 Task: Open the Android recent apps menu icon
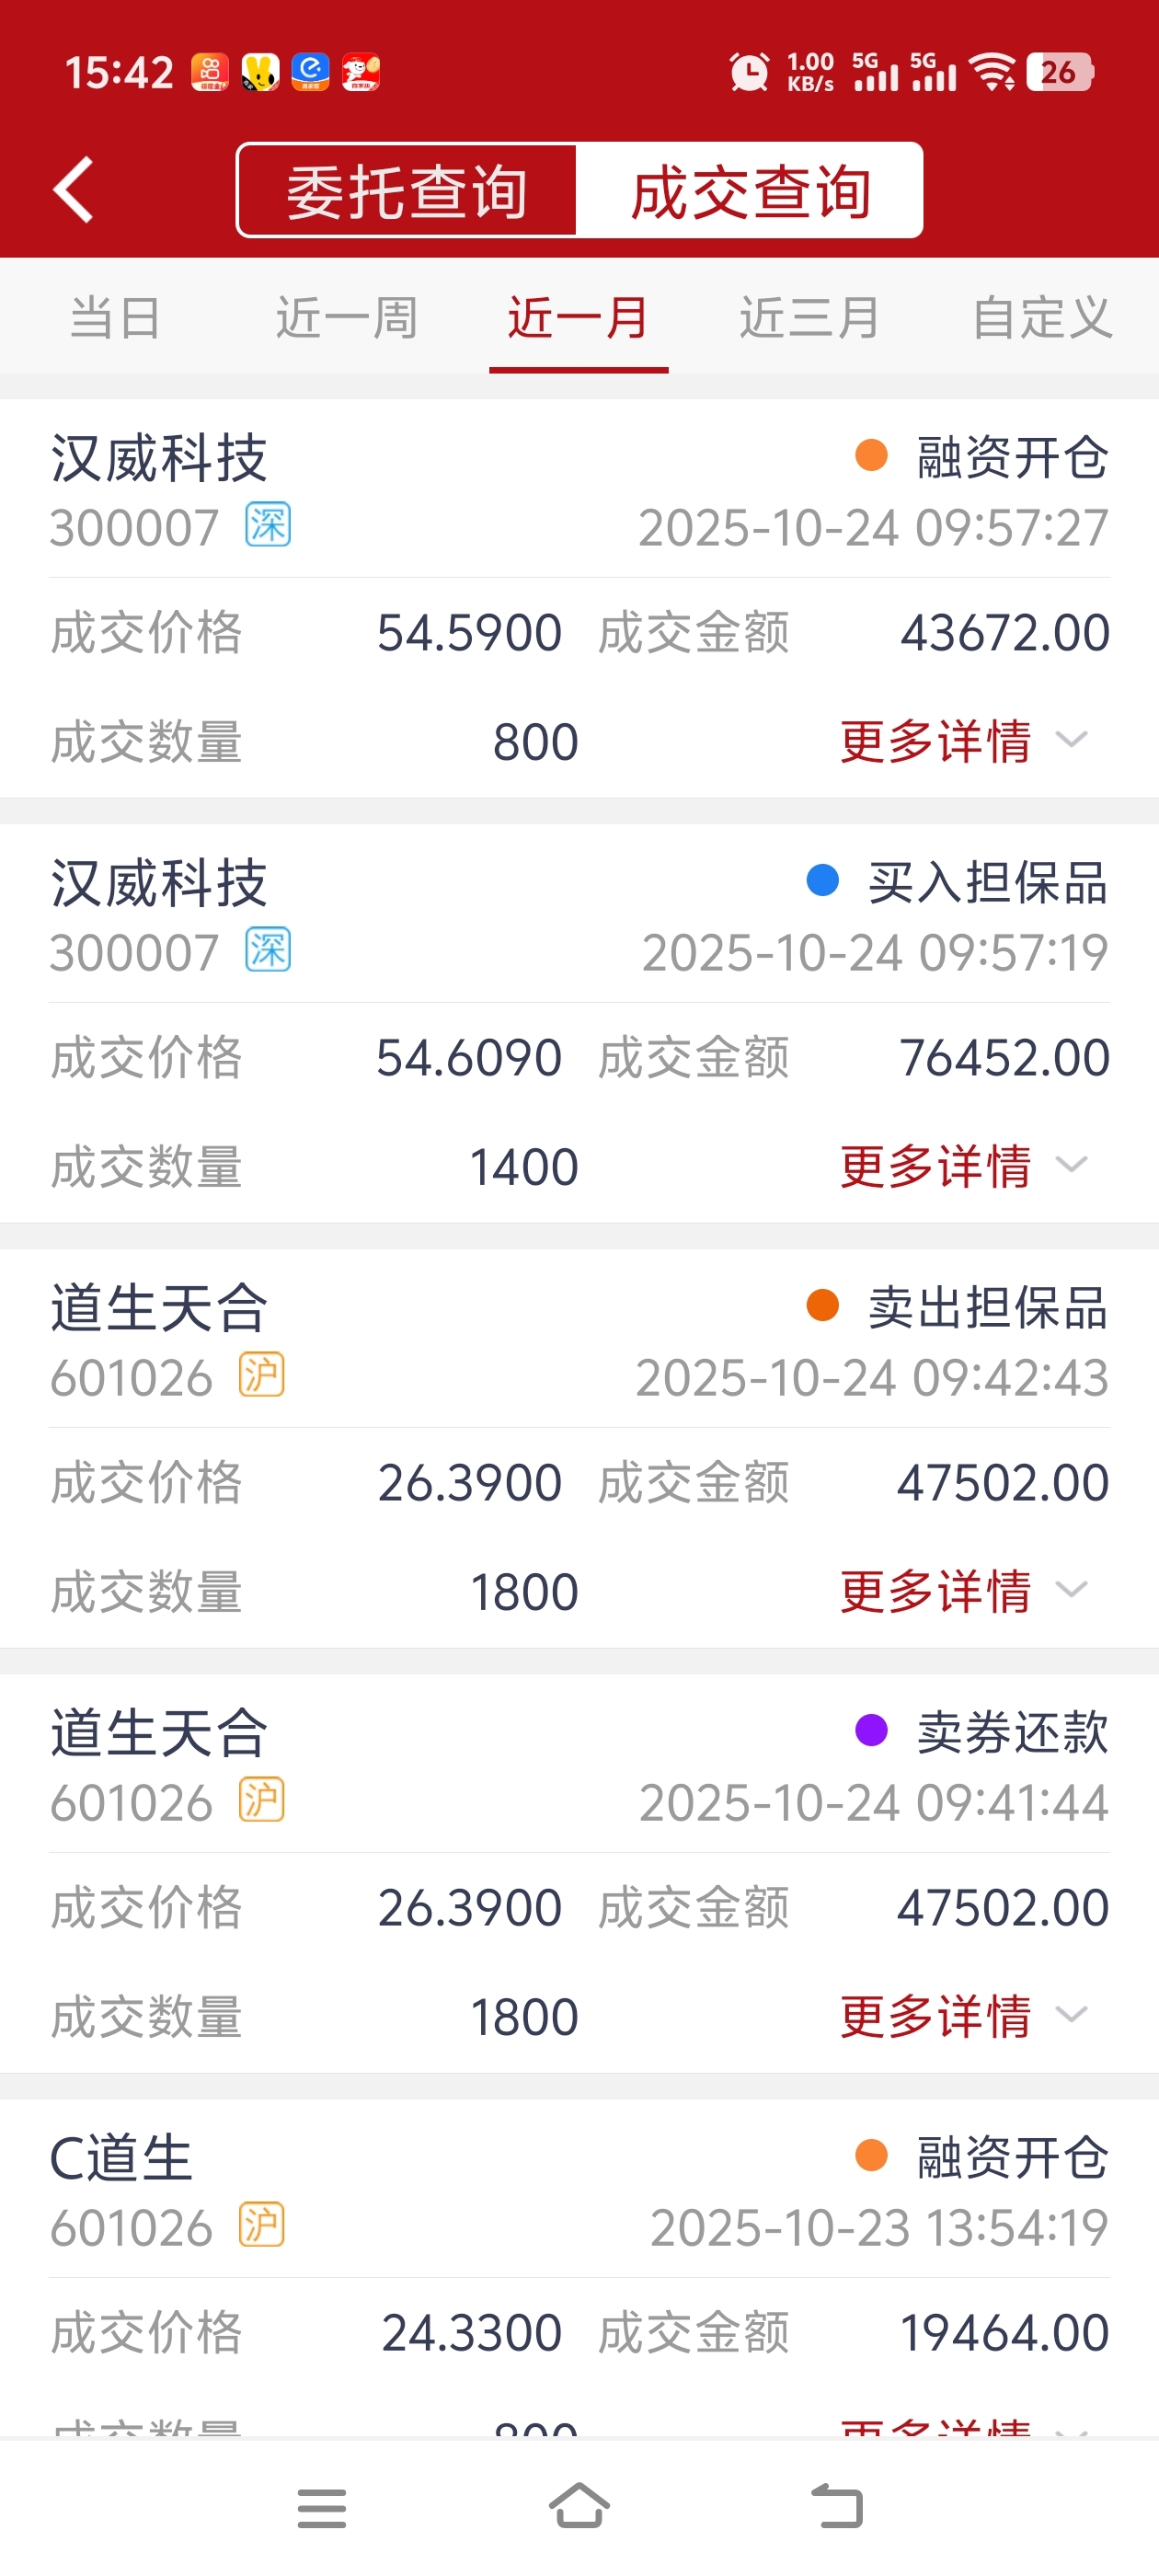(x=322, y=2508)
